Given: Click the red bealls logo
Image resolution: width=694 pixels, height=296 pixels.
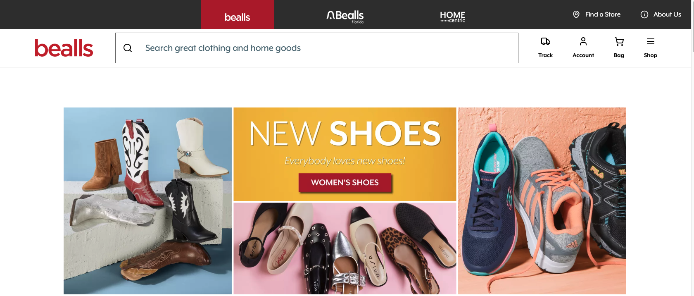Looking at the screenshot, I should 64,48.
